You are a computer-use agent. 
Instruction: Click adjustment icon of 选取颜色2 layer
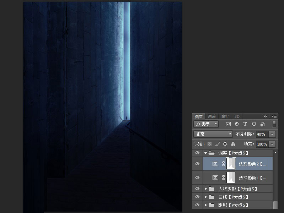tap(215, 164)
